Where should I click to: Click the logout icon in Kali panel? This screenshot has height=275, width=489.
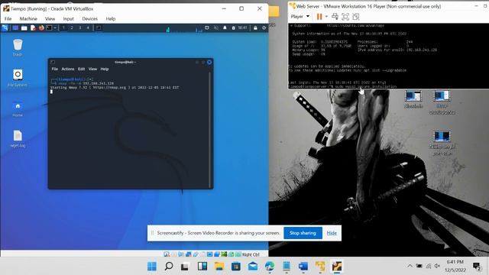pyautogui.click(x=264, y=28)
